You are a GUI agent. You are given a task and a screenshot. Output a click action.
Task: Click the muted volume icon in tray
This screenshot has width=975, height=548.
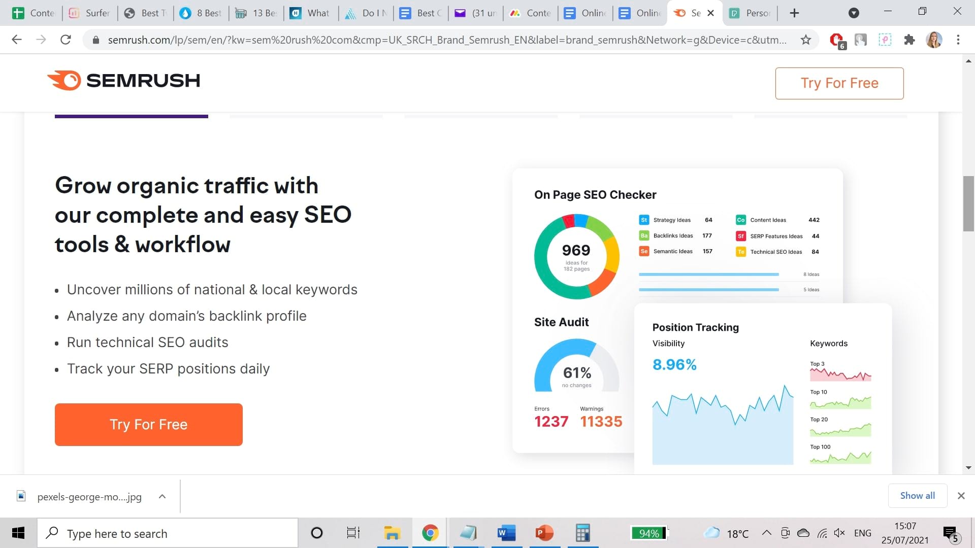839,533
